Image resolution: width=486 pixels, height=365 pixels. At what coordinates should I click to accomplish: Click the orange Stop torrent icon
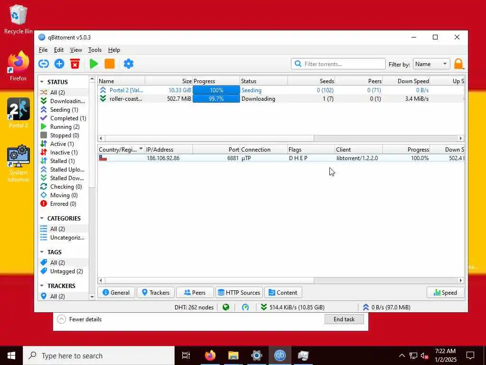click(x=110, y=64)
